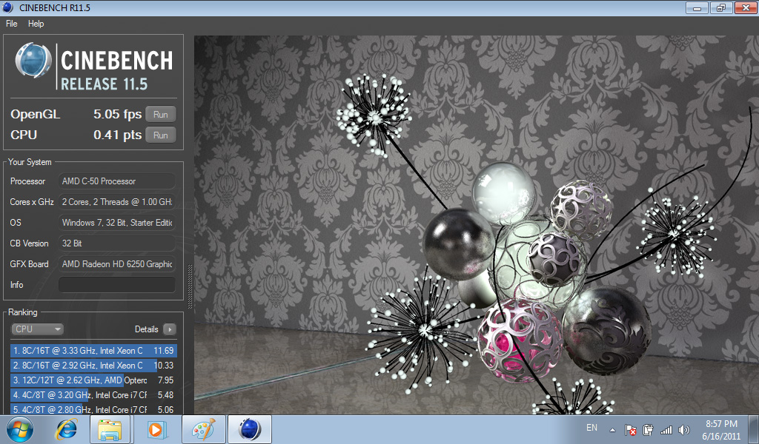Open Windows Explorer folder icon on taskbar

pyautogui.click(x=110, y=429)
